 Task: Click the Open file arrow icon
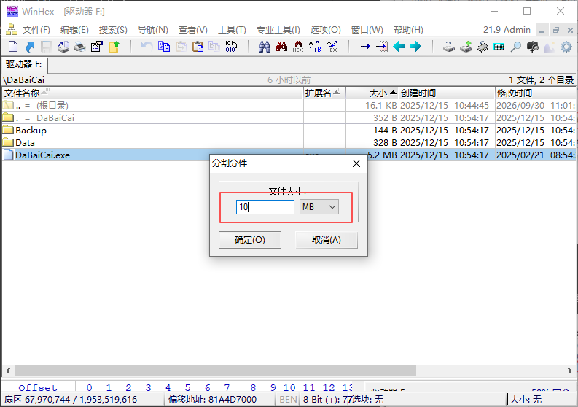[x=30, y=47]
